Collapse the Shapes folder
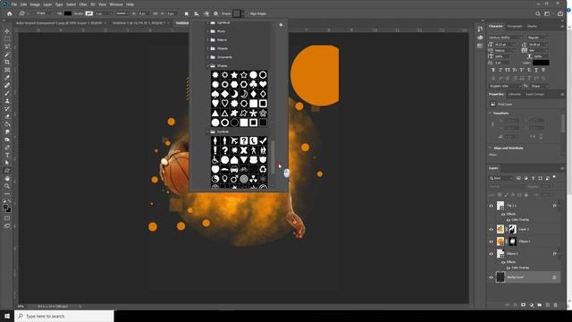Screen dimensions: 572x322 click(208, 65)
